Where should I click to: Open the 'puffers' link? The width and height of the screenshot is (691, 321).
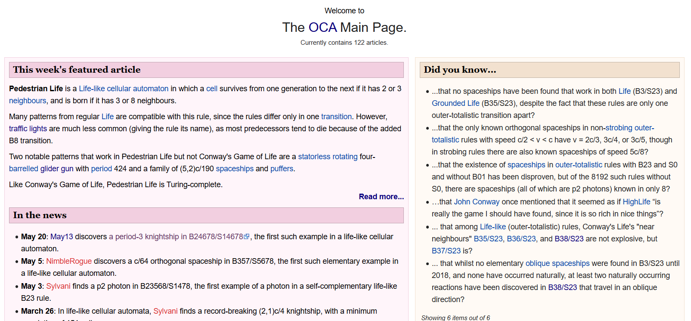coord(282,169)
